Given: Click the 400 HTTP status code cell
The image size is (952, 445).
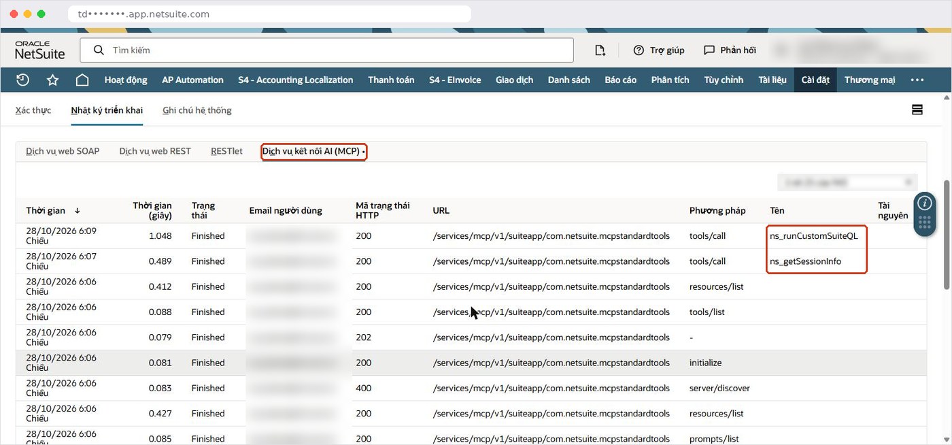Looking at the screenshot, I should pyautogui.click(x=364, y=389).
